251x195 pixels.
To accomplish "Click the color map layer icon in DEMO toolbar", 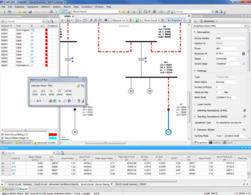I will point(137,20).
